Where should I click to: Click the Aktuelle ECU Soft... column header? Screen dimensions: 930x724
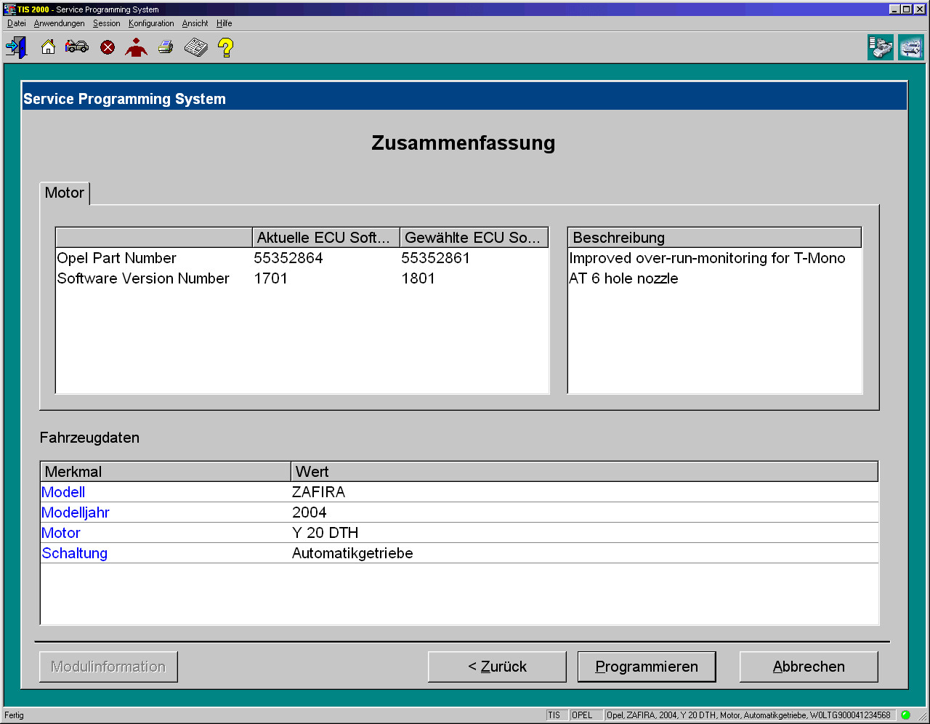pos(325,238)
